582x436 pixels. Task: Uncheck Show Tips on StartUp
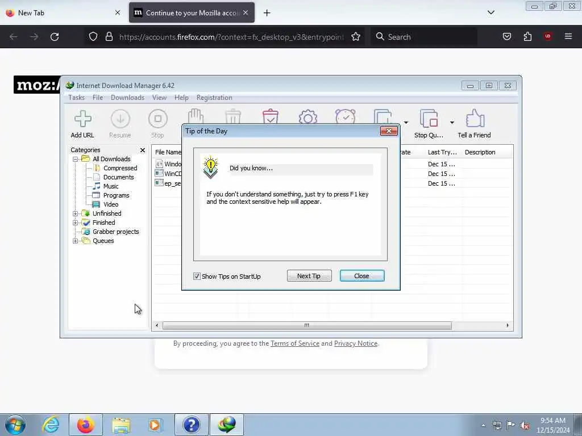click(x=197, y=276)
